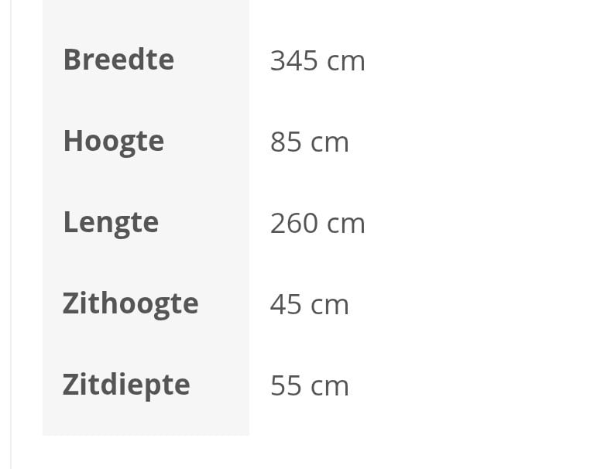Click white space below the specifications table
This screenshot has height=469, width=611.
[310, 453]
